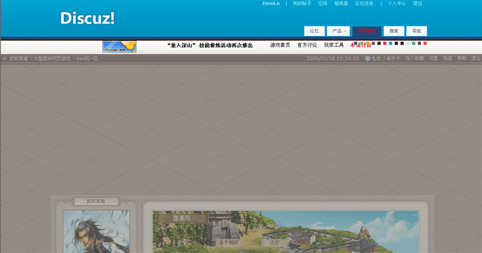
Task: Click the 2009/02/18 11:14:33 timestamp
Action: click(333, 58)
